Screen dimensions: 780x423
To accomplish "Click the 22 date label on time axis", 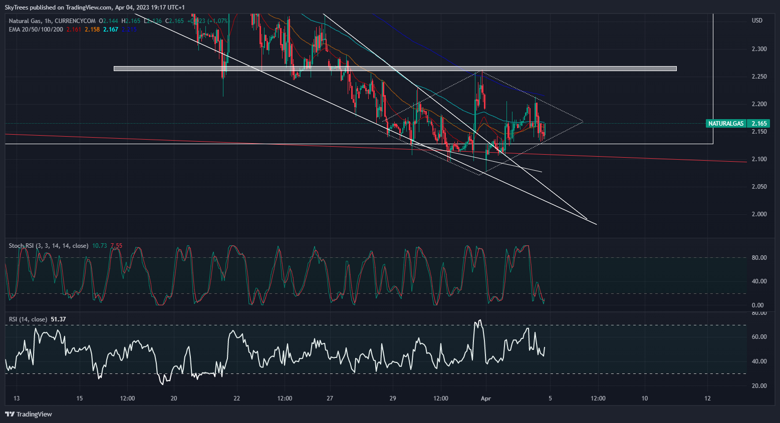I will [x=237, y=398].
